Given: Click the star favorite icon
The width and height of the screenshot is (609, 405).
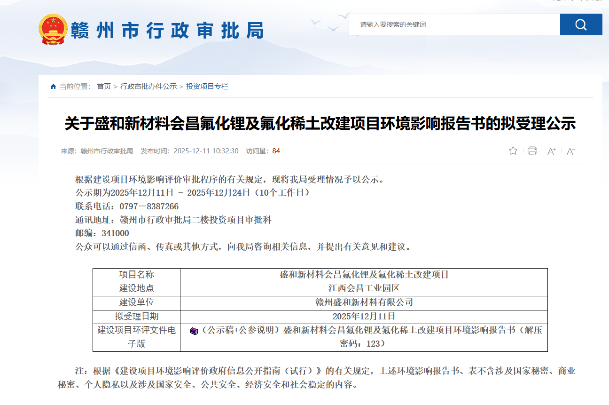Looking at the screenshot, I should [513, 151].
